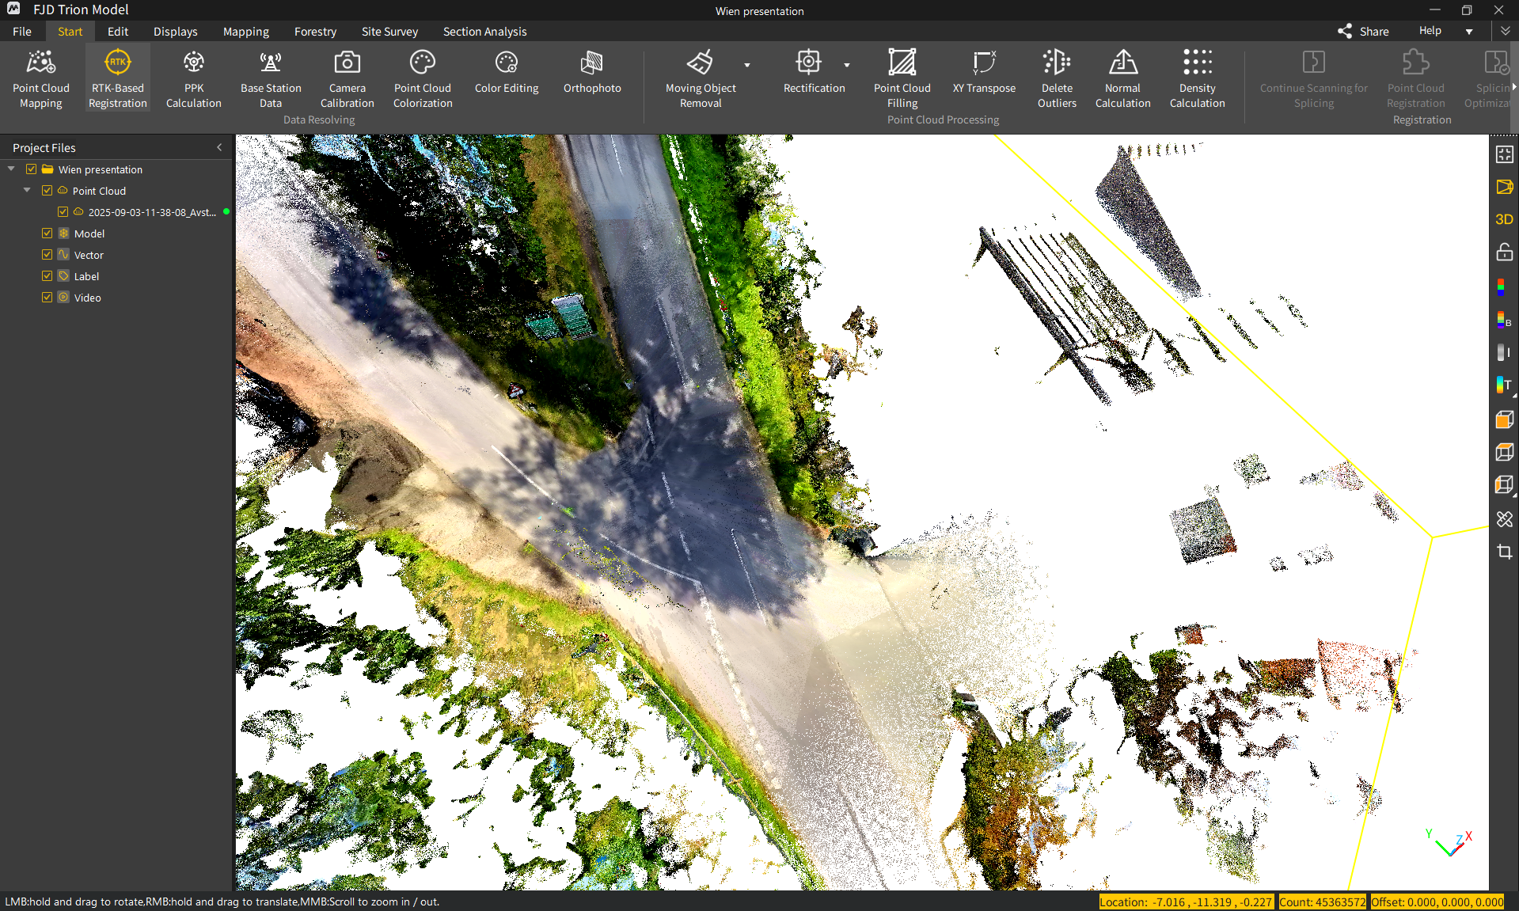Collapse the Wien presentation tree node
This screenshot has width=1519, height=911.
tap(10, 169)
